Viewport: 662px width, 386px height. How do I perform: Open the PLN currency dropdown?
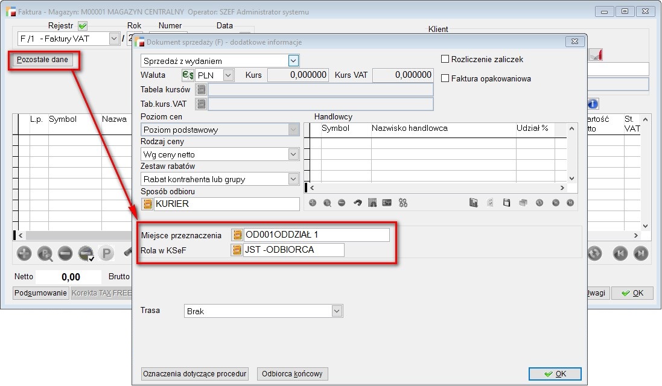coord(228,75)
